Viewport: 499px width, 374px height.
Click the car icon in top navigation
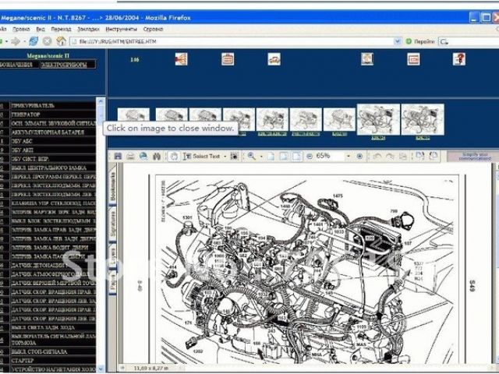pyautogui.click(x=274, y=58)
